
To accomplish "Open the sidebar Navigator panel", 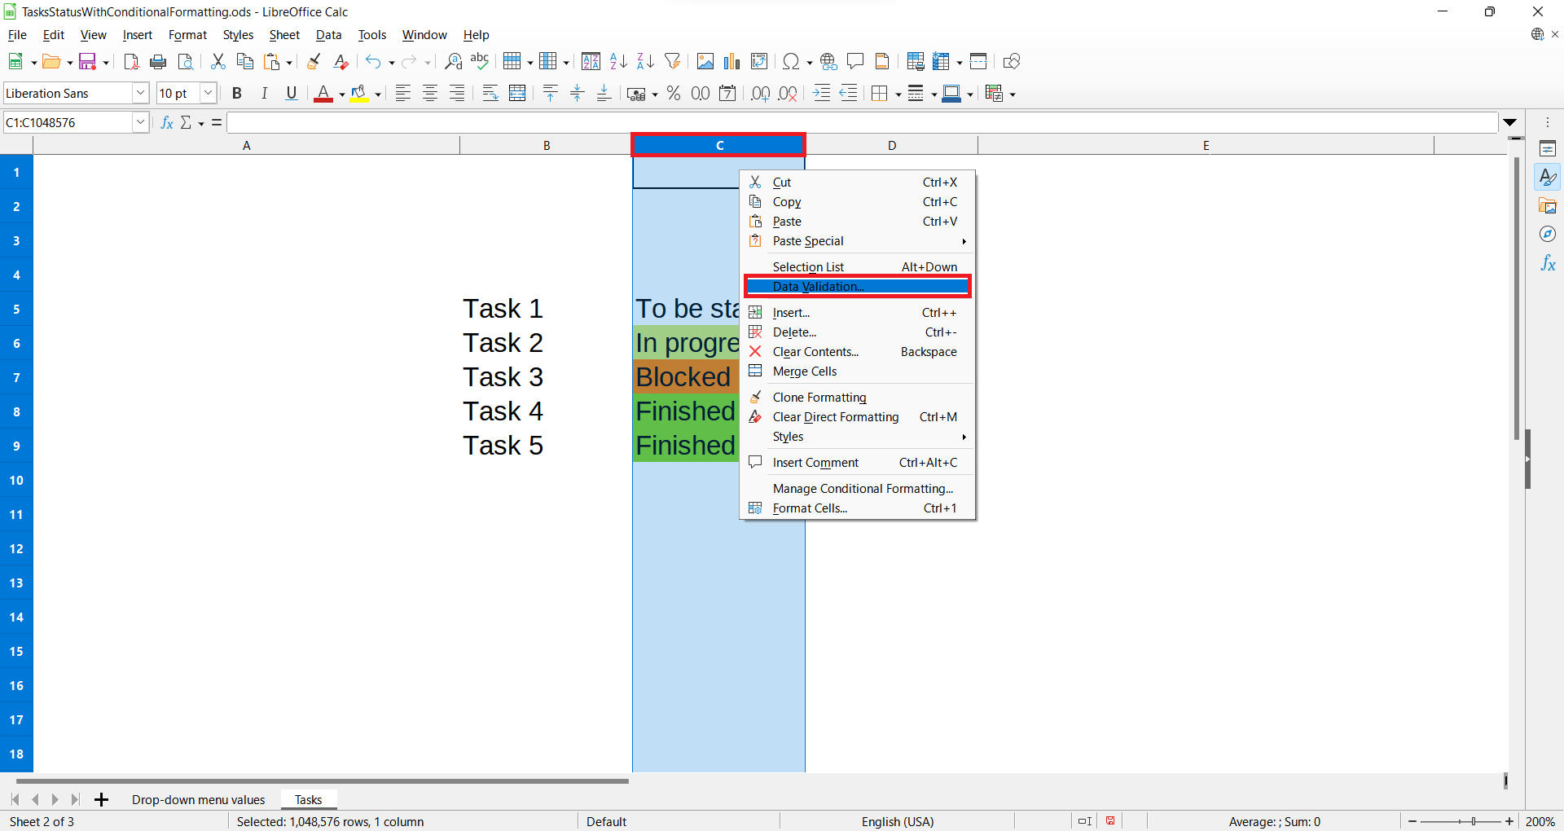I will click(x=1548, y=235).
